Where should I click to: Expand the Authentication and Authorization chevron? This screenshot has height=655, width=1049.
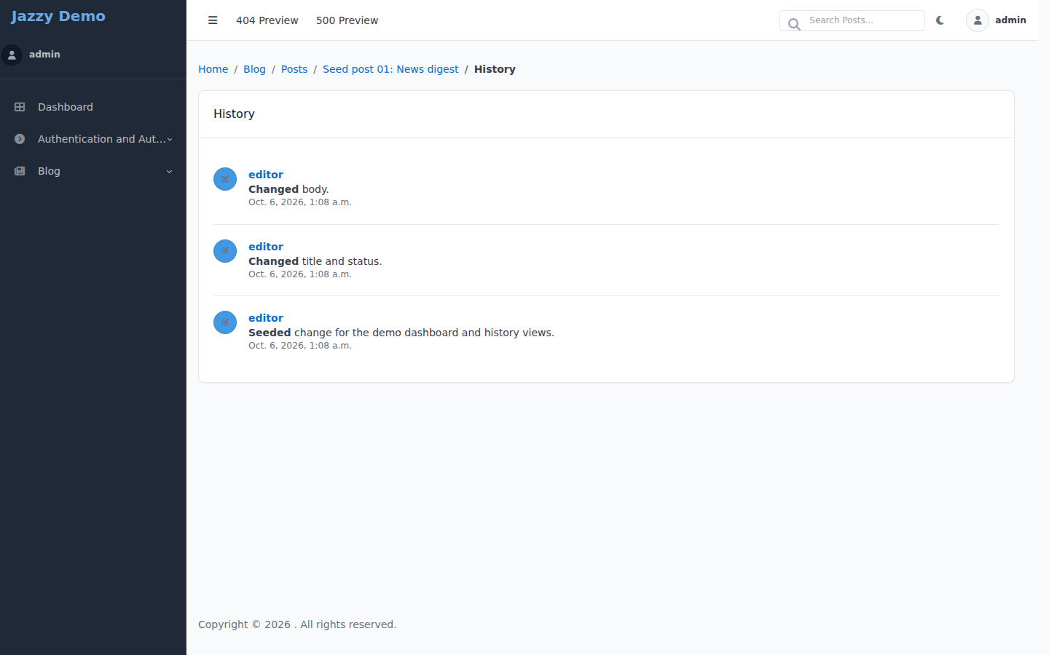click(170, 139)
